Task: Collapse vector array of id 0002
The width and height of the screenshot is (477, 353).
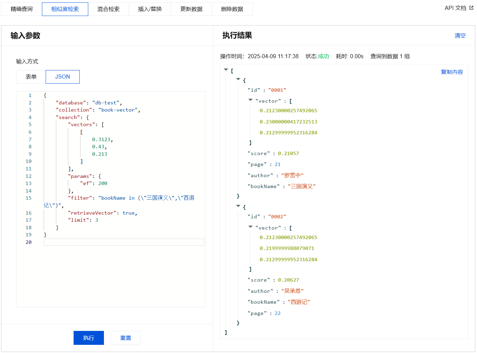Action: (250, 226)
